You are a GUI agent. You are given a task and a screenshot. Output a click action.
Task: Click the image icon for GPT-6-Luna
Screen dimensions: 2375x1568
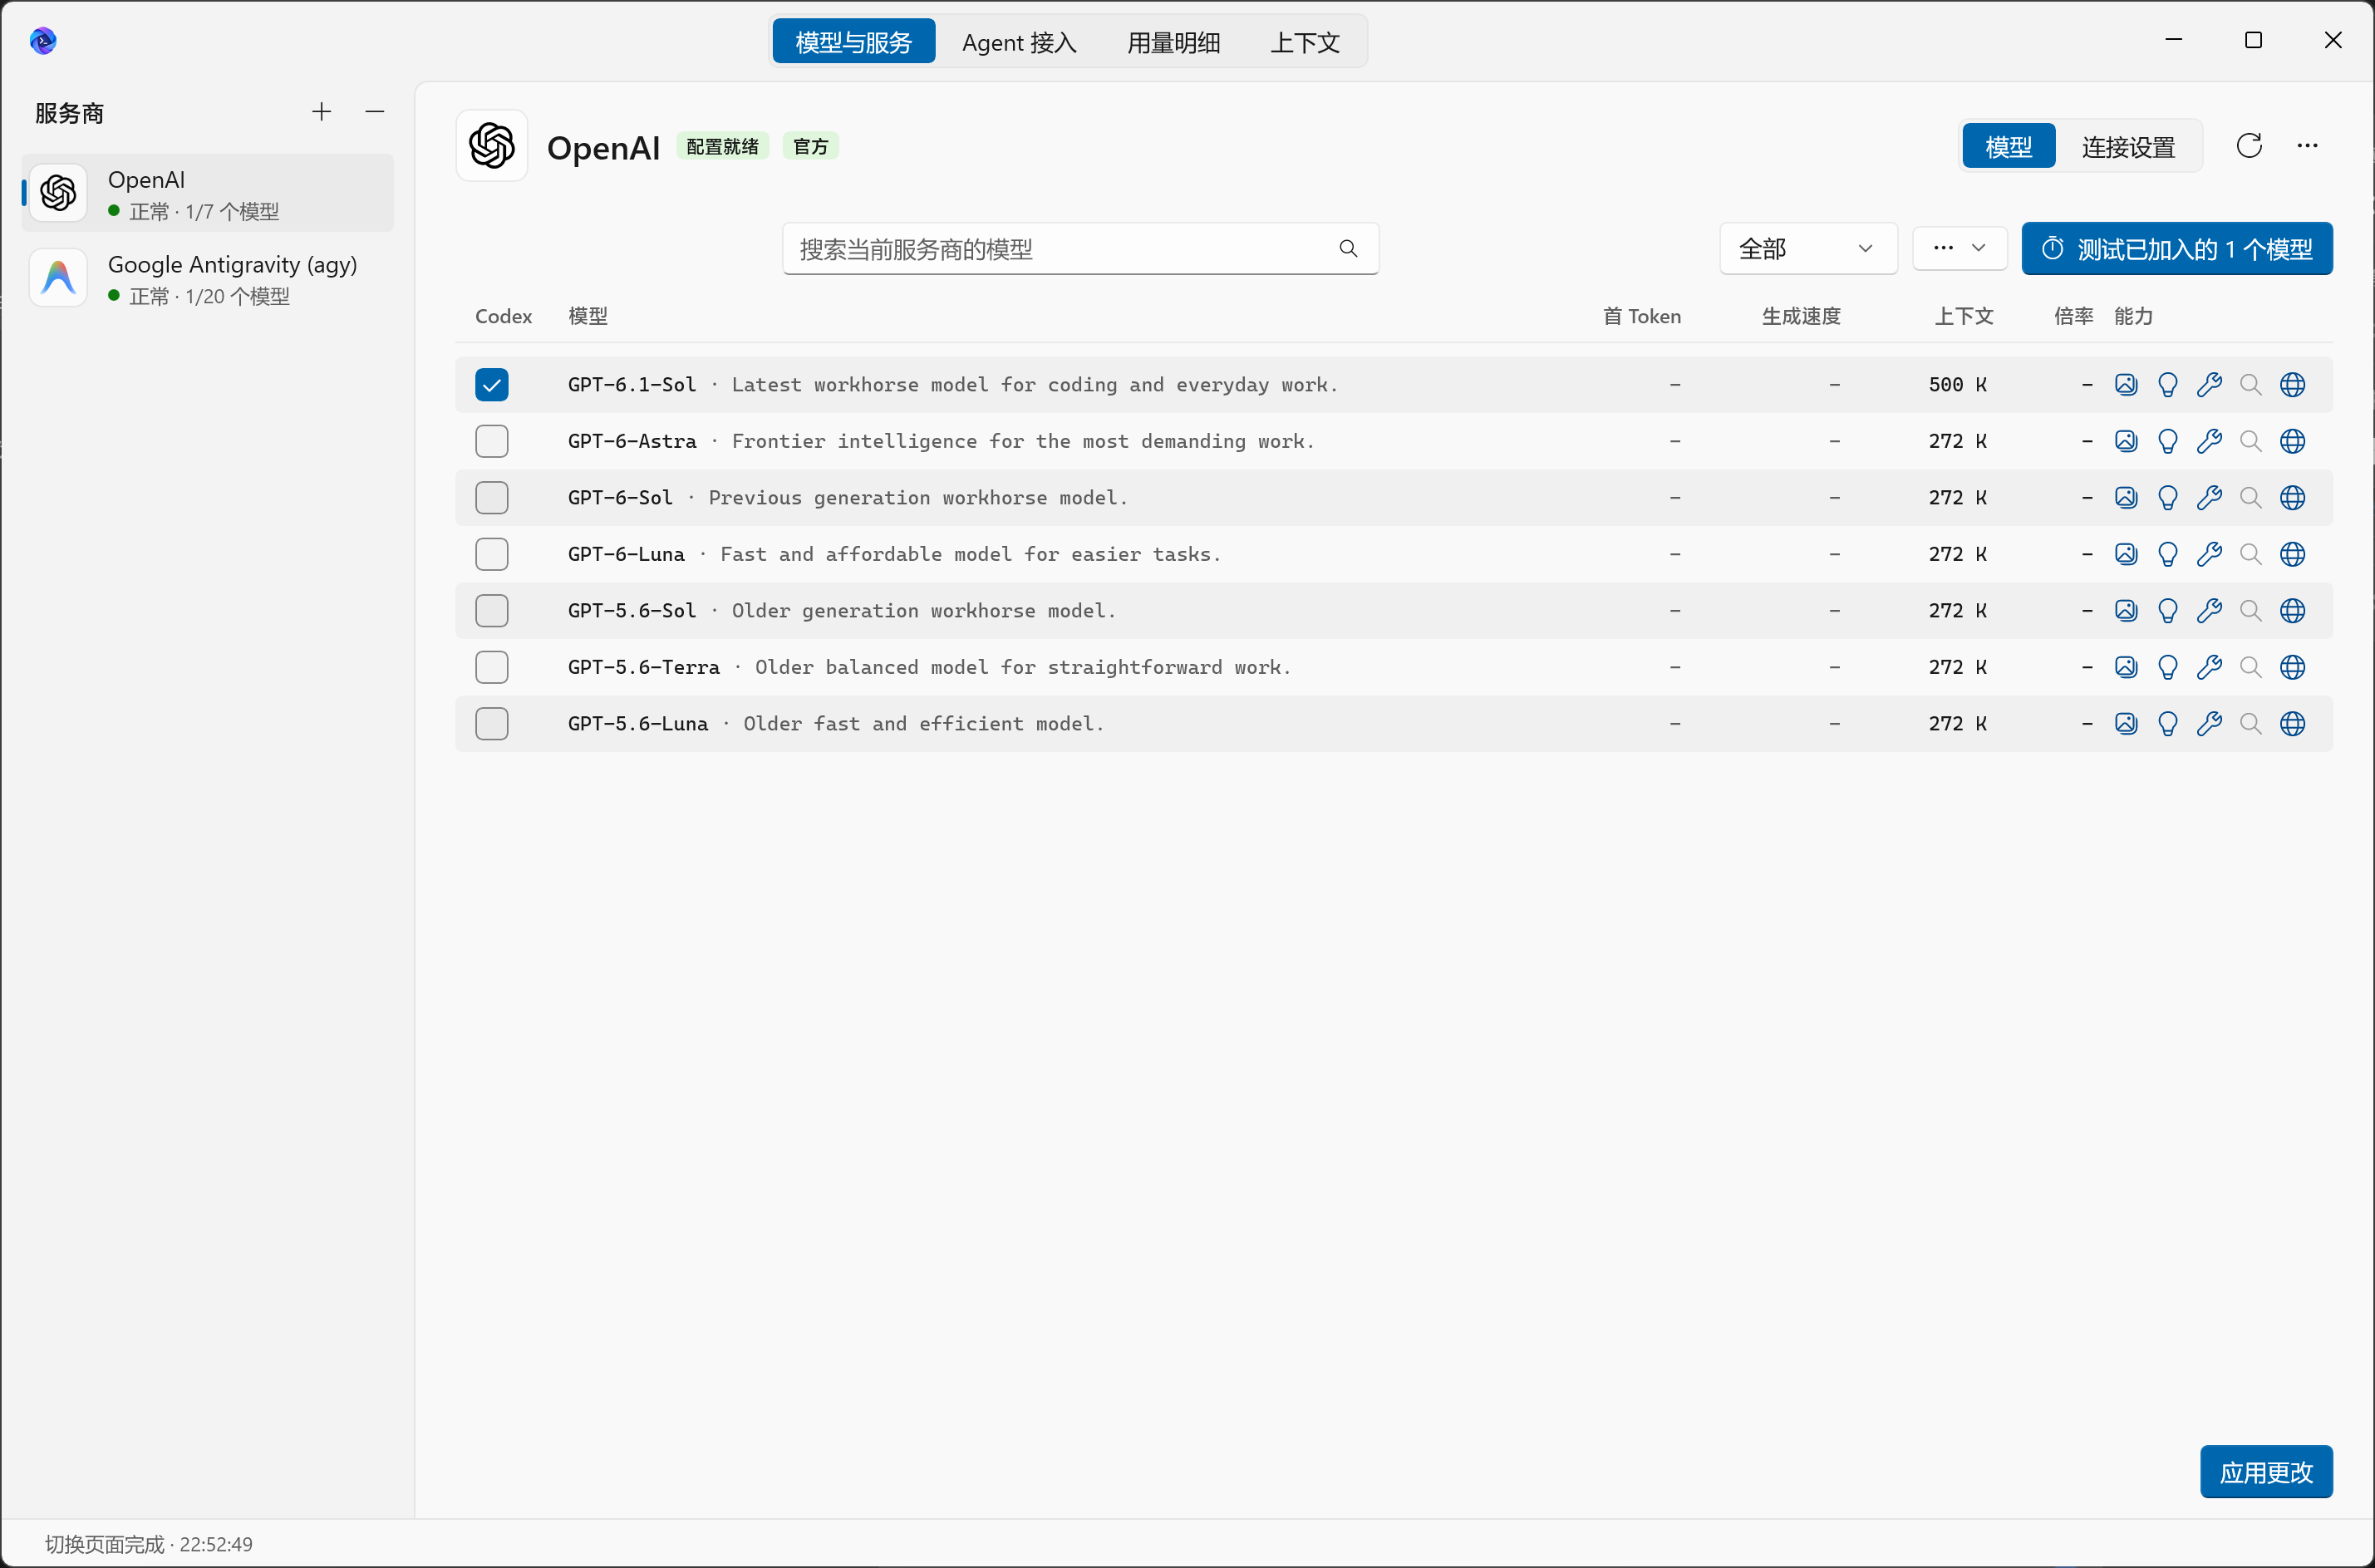point(2127,554)
